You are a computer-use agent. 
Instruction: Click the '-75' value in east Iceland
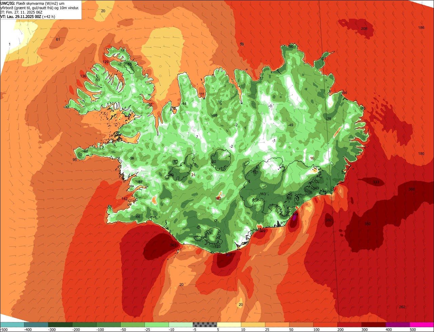(x=328, y=119)
